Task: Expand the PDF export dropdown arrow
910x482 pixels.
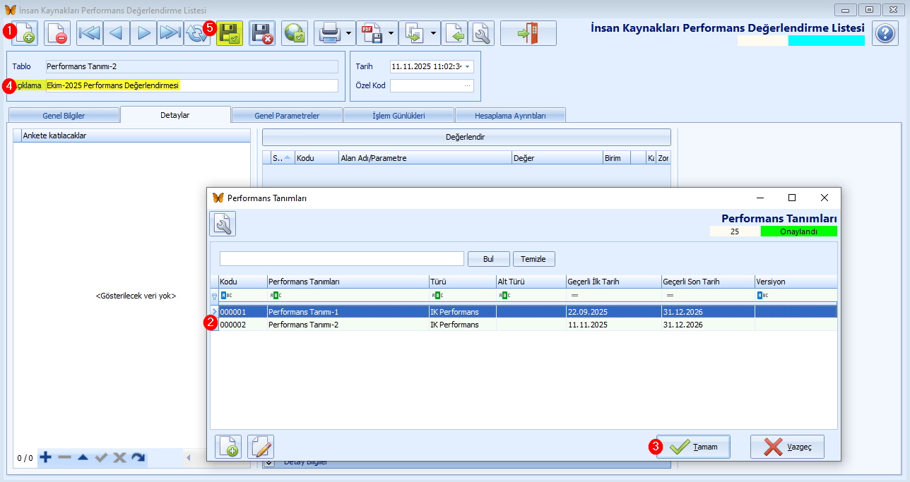Action: click(x=391, y=33)
